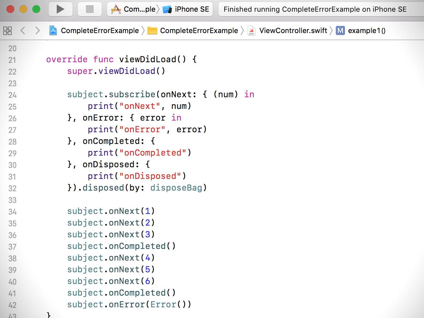Open the example1() method breadcrumb
This screenshot has height=318, width=424.
[x=367, y=30]
